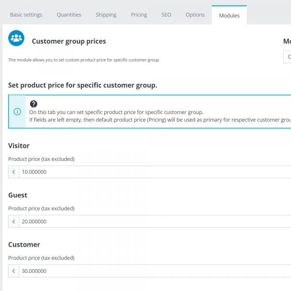Open the partially visible dropdown at top right
This screenshot has width=291, height=291.
click(288, 57)
